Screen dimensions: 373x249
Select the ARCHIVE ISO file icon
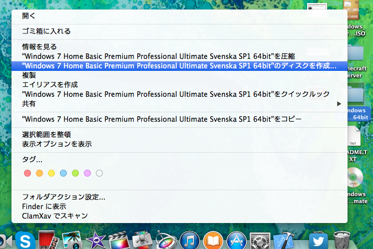tap(352, 9)
